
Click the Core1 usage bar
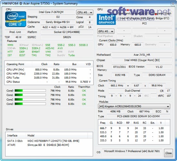coord(30,95)
